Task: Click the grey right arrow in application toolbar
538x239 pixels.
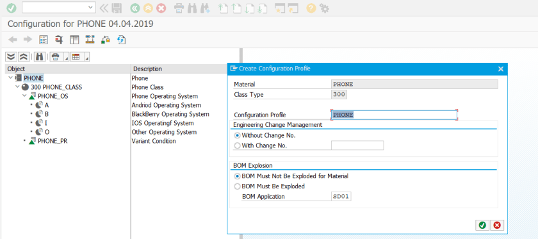Action: click(28, 40)
